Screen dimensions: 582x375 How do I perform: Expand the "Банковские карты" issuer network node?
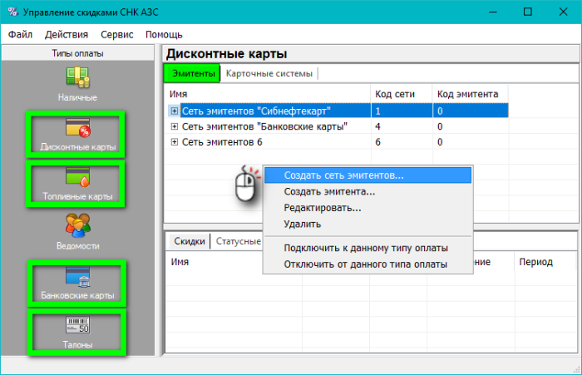pos(174,126)
